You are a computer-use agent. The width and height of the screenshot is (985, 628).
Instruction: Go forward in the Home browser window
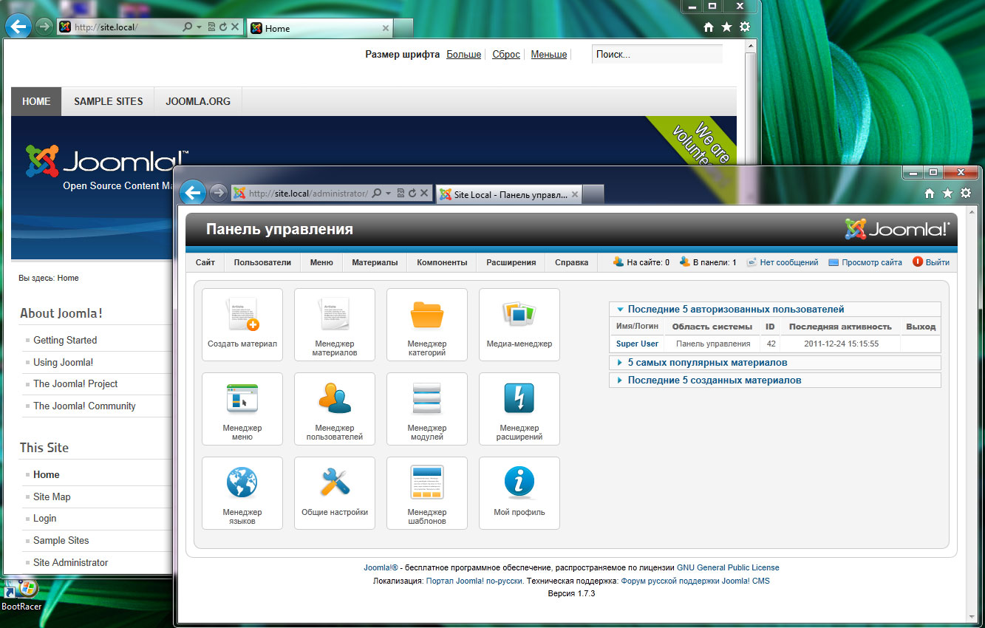point(44,27)
